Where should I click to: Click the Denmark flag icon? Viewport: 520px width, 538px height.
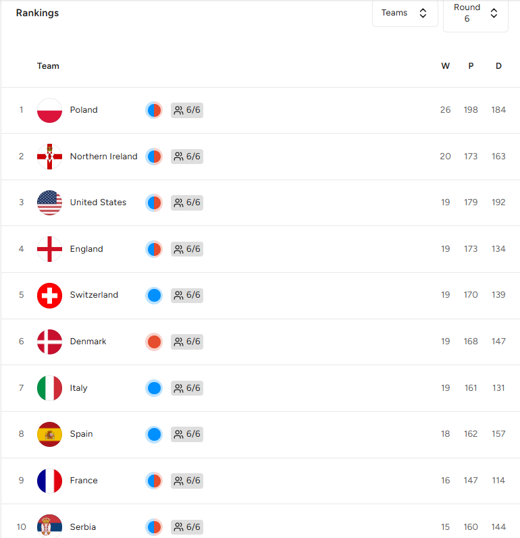click(49, 342)
